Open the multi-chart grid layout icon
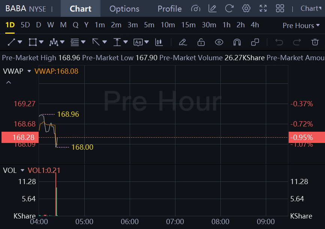Viewport: 325px width, 229px height. click(280, 8)
